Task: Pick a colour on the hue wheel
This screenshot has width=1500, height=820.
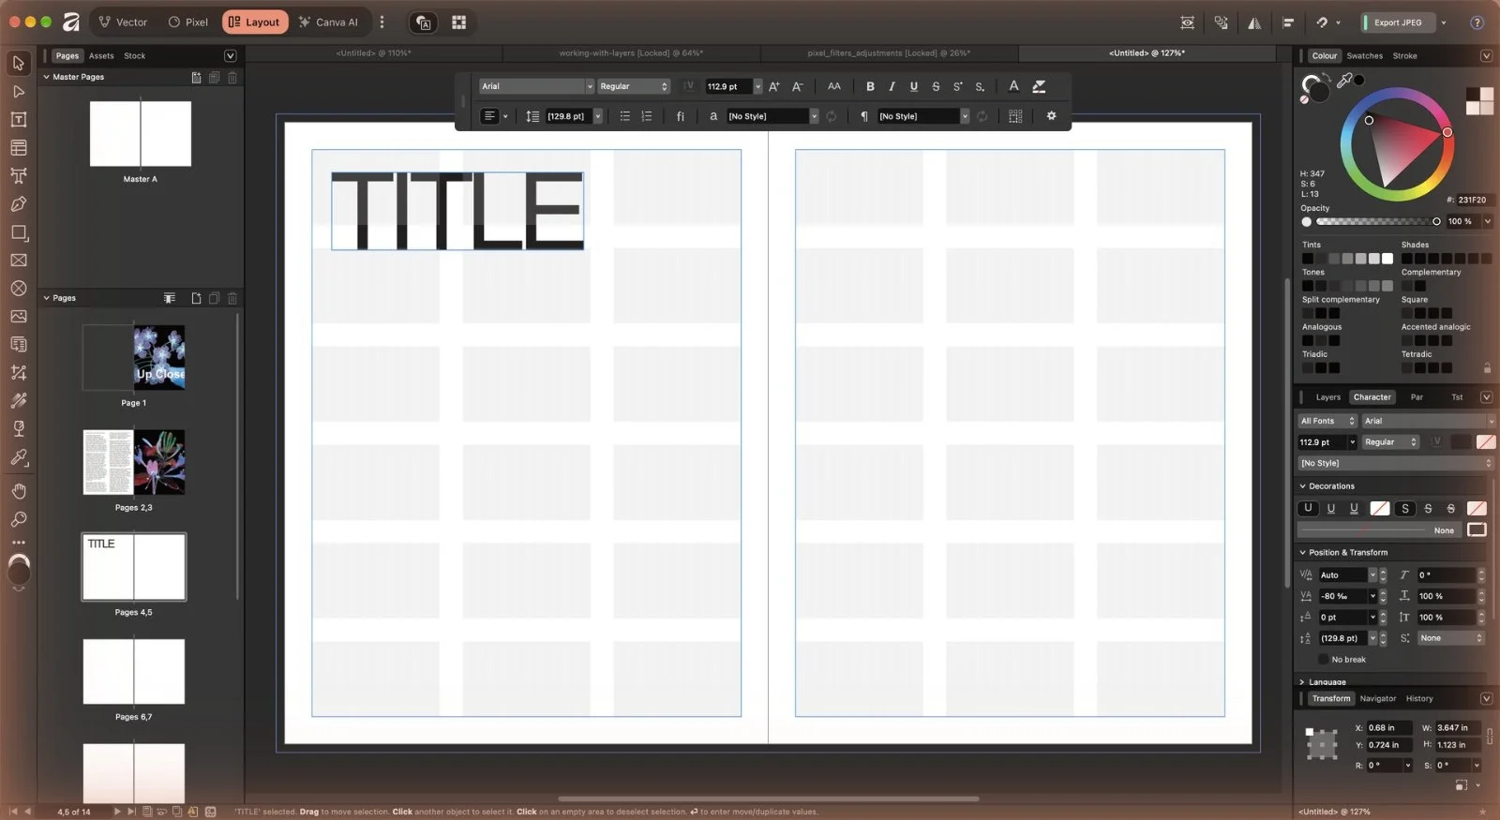Action: click(1397, 145)
